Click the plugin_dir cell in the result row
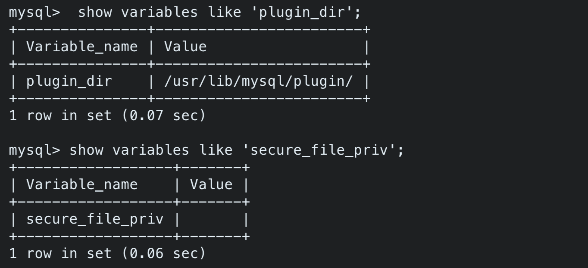This screenshot has width=588, height=268. (x=69, y=81)
